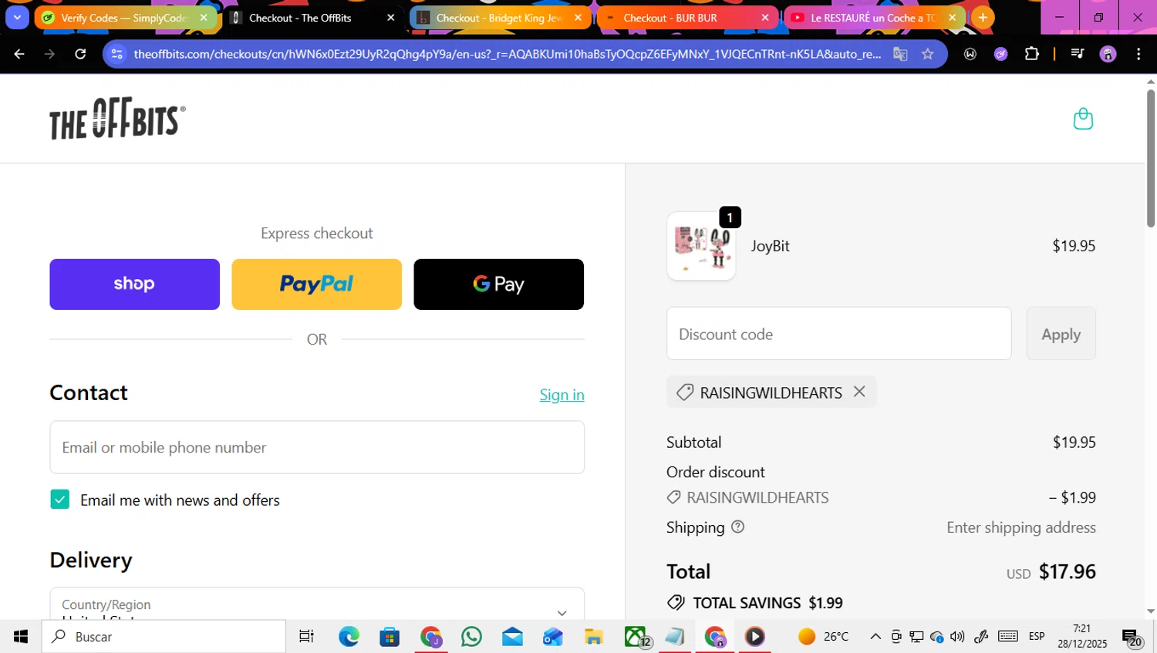Open the notification center icon
This screenshot has height=653, width=1157.
[x=1132, y=638]
